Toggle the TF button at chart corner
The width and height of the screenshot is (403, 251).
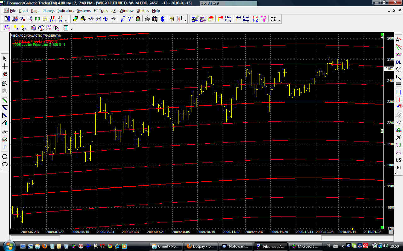391,232
